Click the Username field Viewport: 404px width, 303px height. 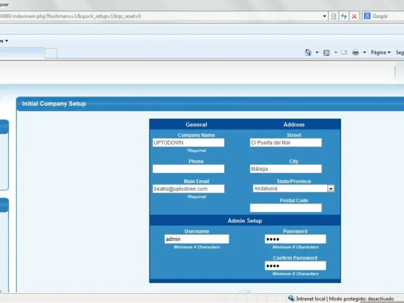pos(196,239)
